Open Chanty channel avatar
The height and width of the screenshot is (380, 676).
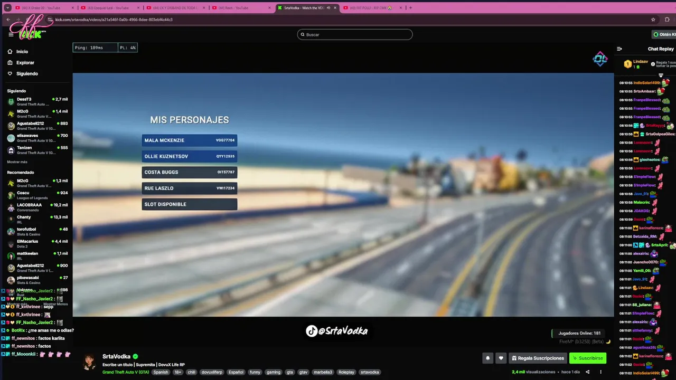pos(11,220)
